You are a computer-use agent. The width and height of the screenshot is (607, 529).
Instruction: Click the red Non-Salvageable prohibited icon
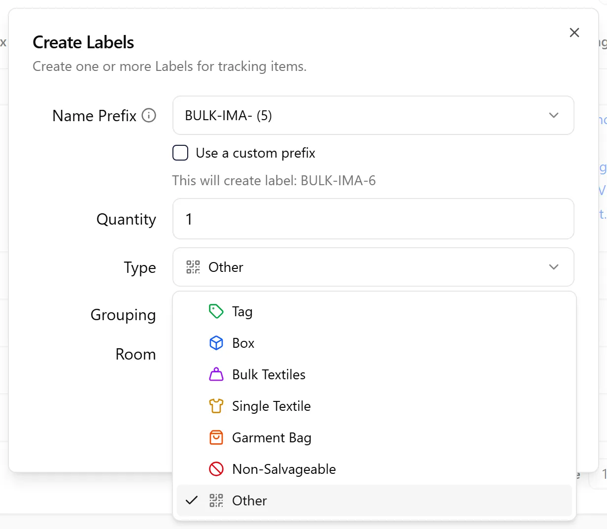(x=216, y=469)
